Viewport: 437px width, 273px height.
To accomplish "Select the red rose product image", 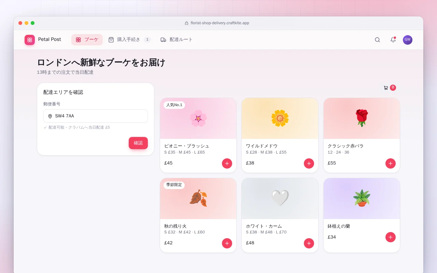I will pyautogui.click(x=362, y=118).
